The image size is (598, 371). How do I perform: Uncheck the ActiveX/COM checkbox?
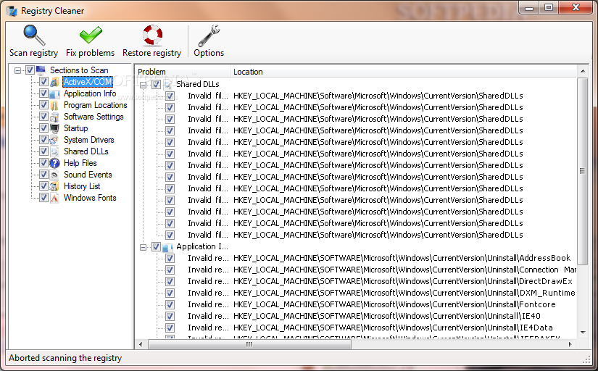[x=43, y=82]
